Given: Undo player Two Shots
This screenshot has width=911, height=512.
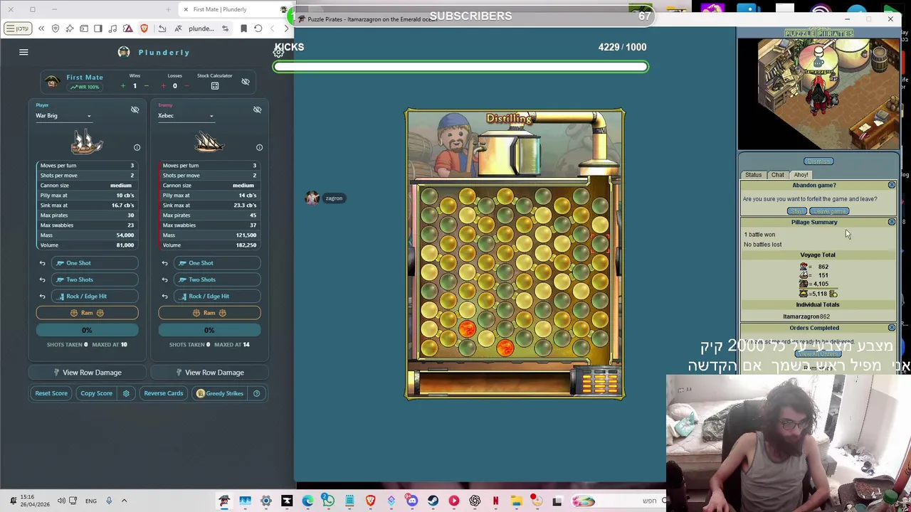Looking at the screenshot, I should (x=42, y=279).
